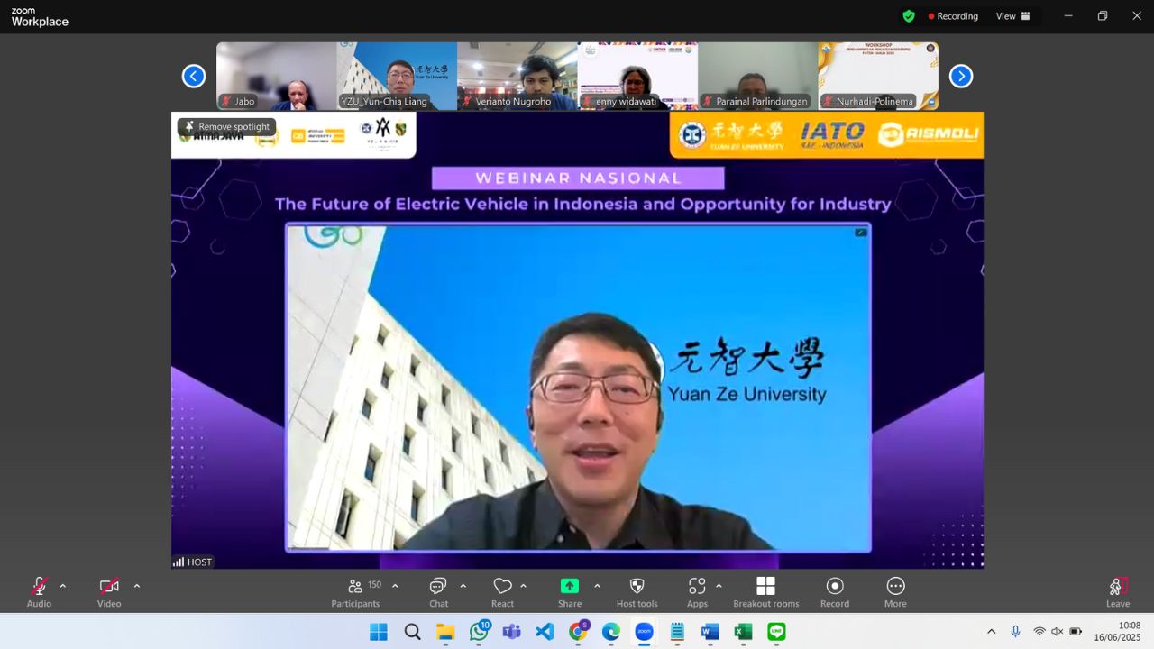This screenshot has width=1154, height=649.
Task: Open the green encryption shield info
Action: (x=909, y=16)
